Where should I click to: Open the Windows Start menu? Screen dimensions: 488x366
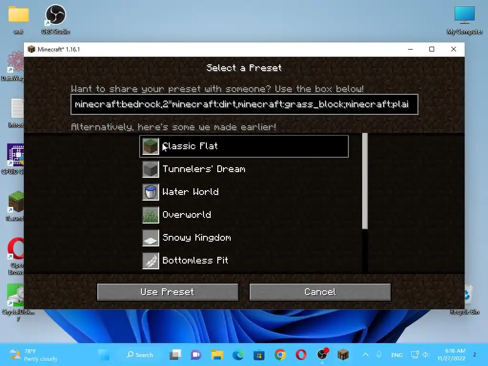103,355
